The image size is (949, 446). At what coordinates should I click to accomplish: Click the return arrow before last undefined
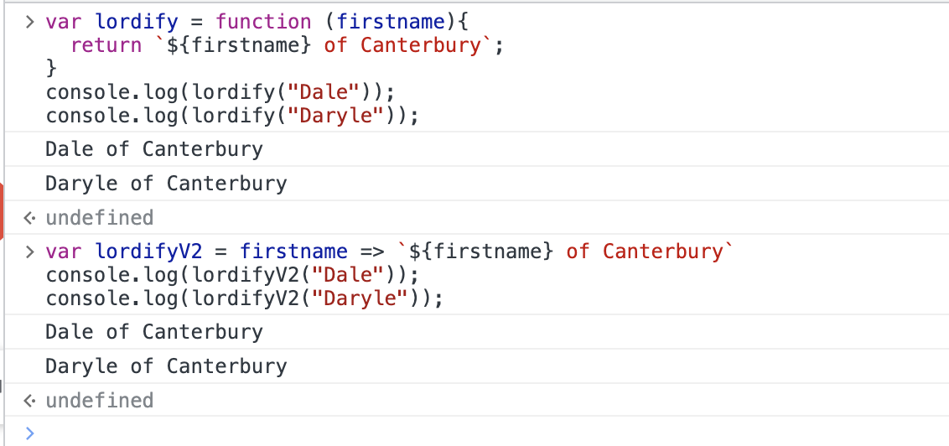tap(30, 401)
